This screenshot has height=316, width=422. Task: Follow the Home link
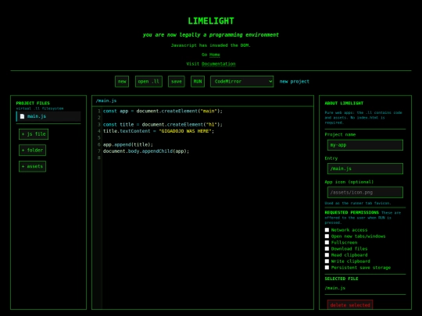pos(214,55)
